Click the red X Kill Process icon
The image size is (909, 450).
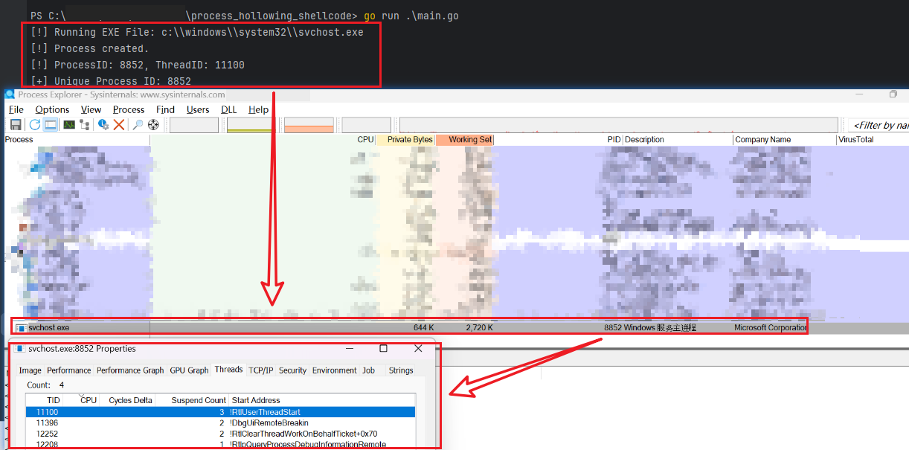coord(118,125)
